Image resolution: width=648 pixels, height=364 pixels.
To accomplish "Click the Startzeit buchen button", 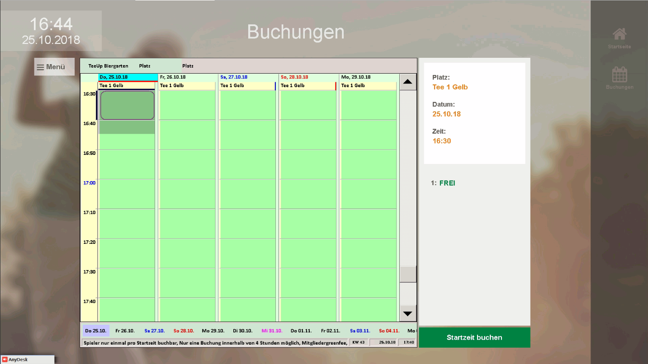I will point(474,337).
